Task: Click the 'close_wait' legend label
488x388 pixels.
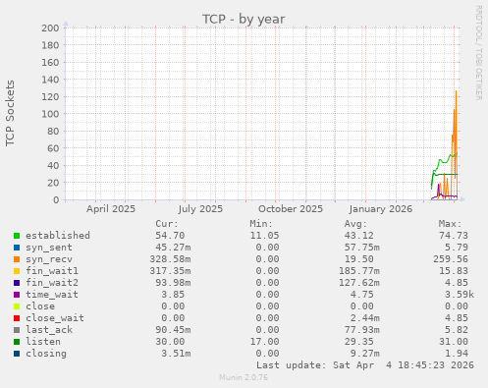Action: 55,318
